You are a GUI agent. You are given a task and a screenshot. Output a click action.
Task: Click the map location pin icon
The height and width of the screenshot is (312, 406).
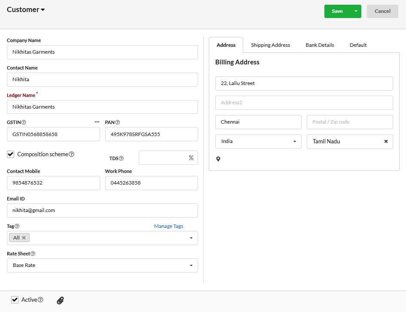click(218, 159)
